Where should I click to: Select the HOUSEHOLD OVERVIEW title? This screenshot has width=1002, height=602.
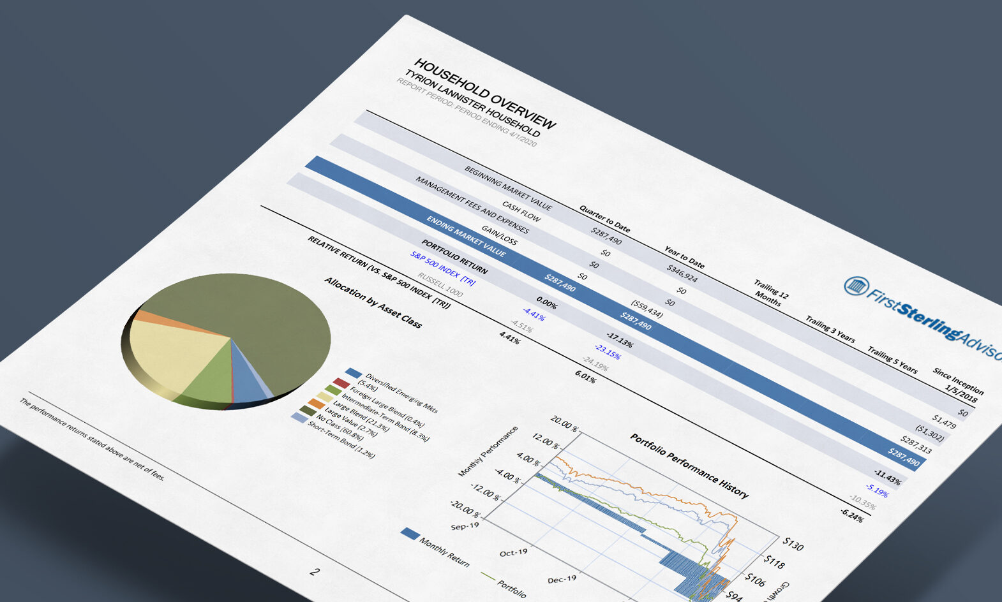pos(486,94)
